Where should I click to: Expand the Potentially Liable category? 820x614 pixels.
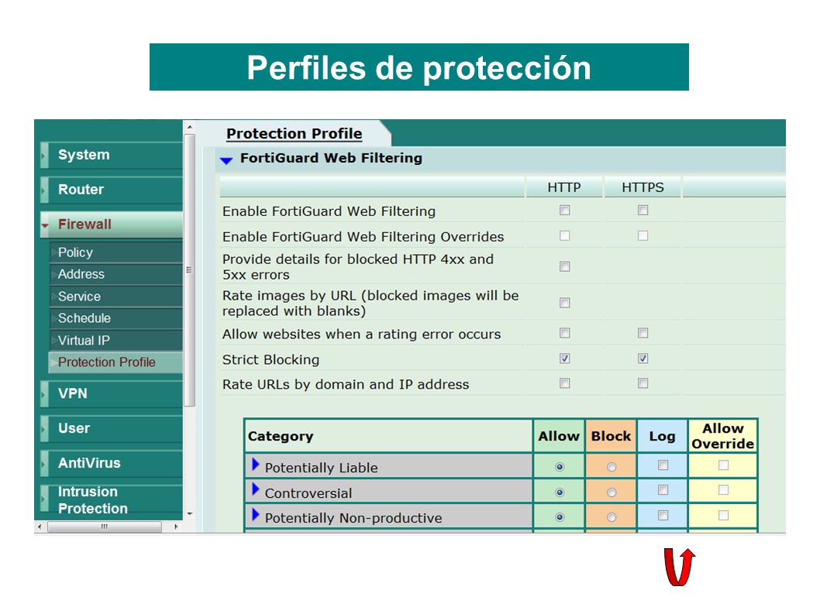point(255,464)
